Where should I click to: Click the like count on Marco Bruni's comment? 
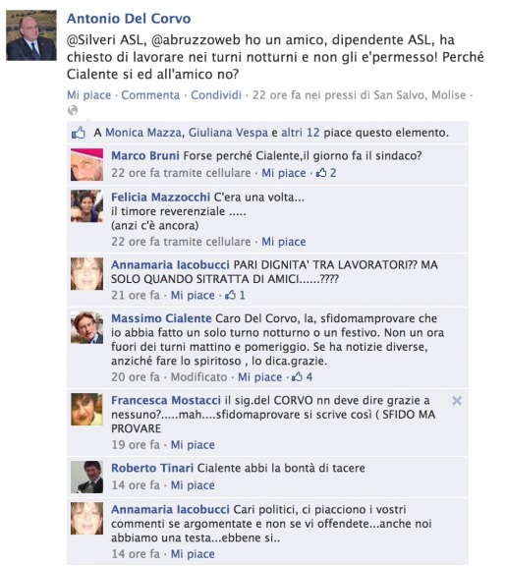pos(326,173)
